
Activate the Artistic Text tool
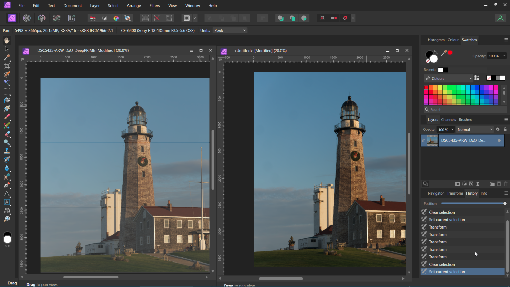coord(7,202)
